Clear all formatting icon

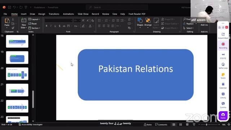coord(92,21)
